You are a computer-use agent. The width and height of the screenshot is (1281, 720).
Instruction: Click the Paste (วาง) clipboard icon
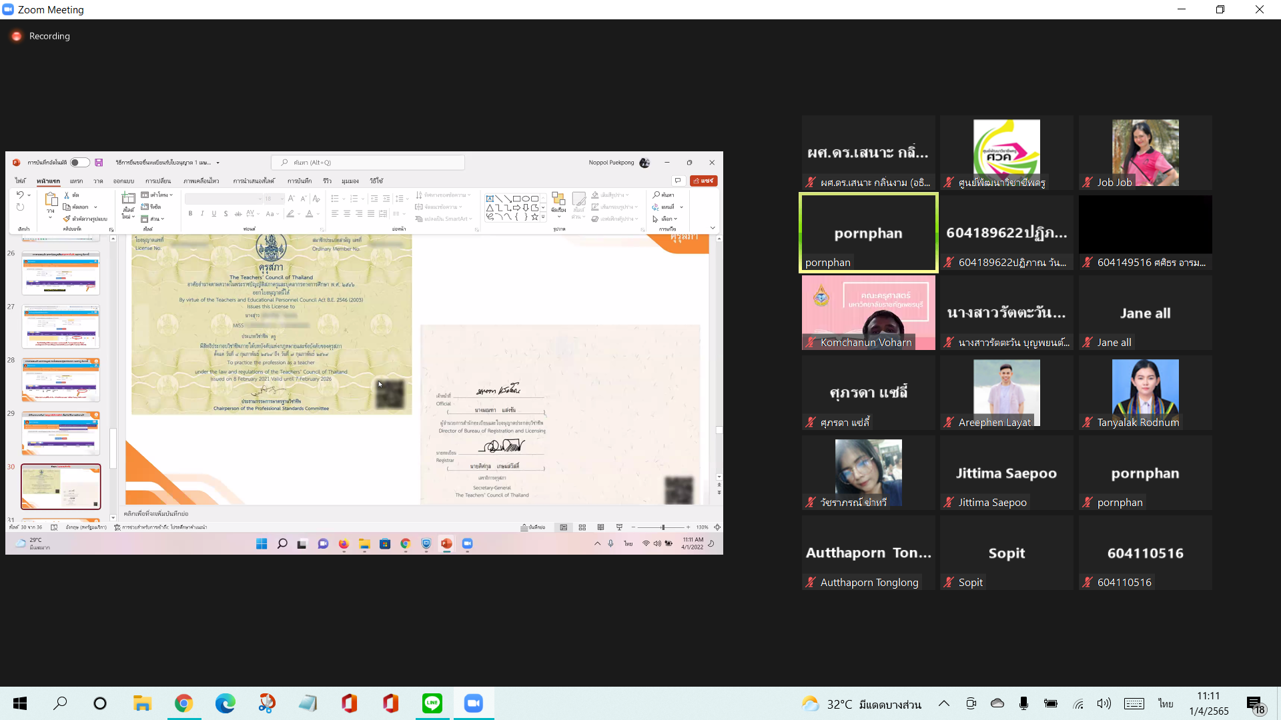click(x=51, y=199)
